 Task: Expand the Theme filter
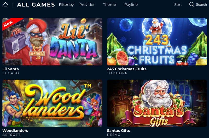[x=109, y=5]
